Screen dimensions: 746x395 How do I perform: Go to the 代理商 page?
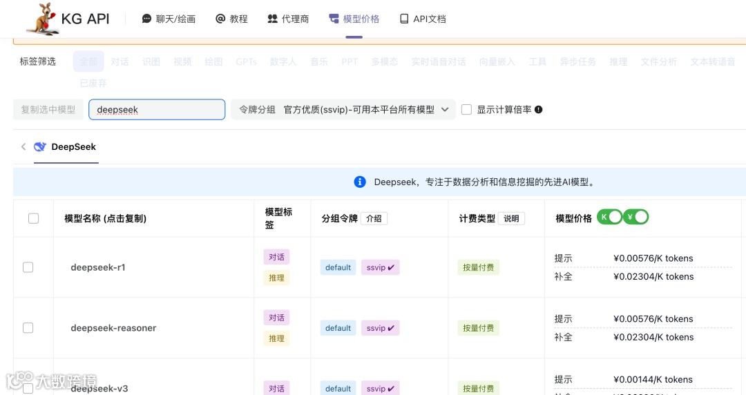(288, 19)
